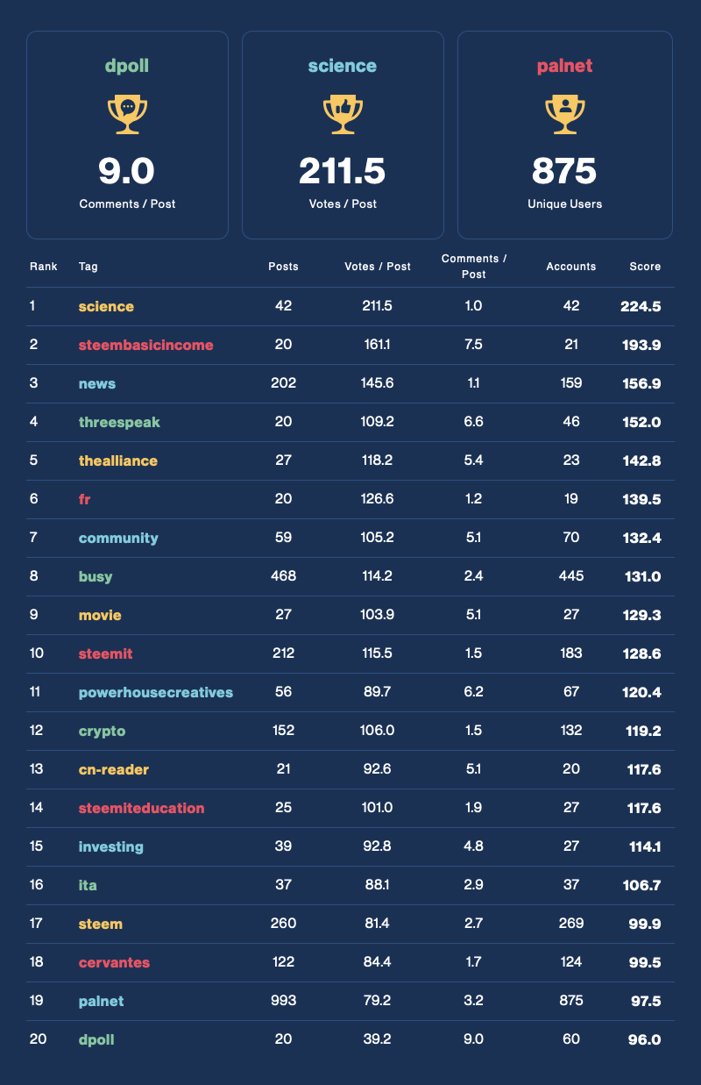The height and width of the screenshot is (1085, 701).
Task: Open the dpoll tag in row 20
Action: pyautogui.click(x=96, y=1039)
